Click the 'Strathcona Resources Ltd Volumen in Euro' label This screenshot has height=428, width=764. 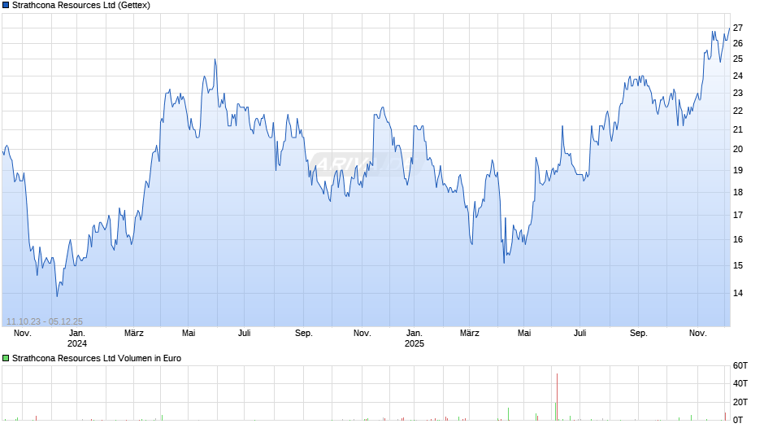pos(97,358)
